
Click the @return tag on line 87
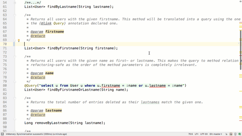(38, 114)
